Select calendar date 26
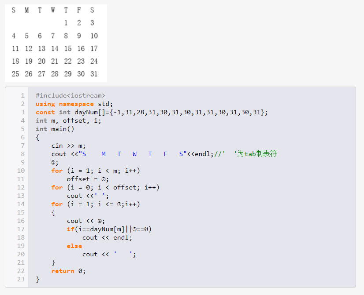This screenshot has height=295, width=364. (x=29, y=74)
